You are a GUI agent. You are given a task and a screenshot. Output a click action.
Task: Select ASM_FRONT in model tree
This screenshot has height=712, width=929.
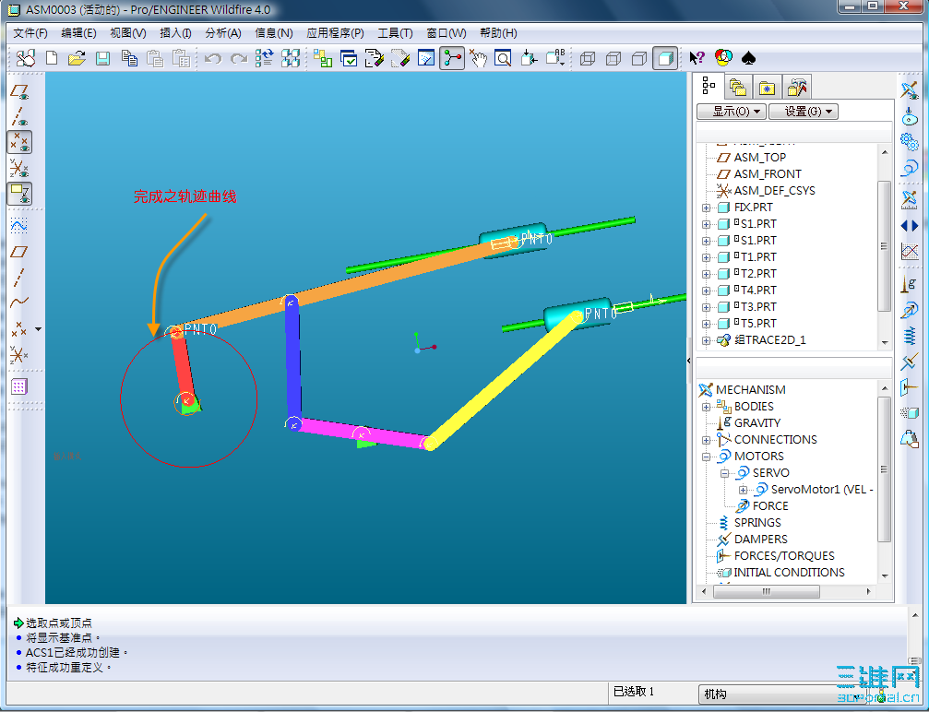tap(768, 174)
